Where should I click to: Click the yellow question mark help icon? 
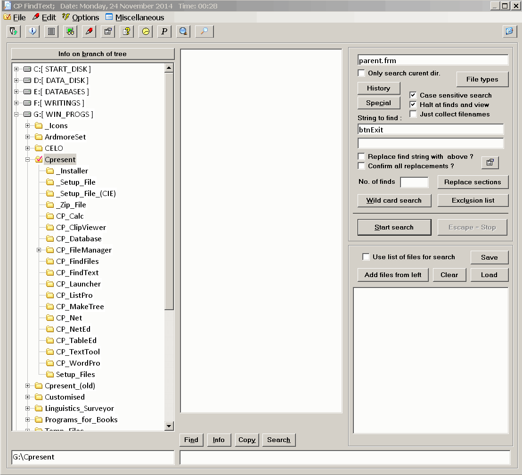click(127, 32)
